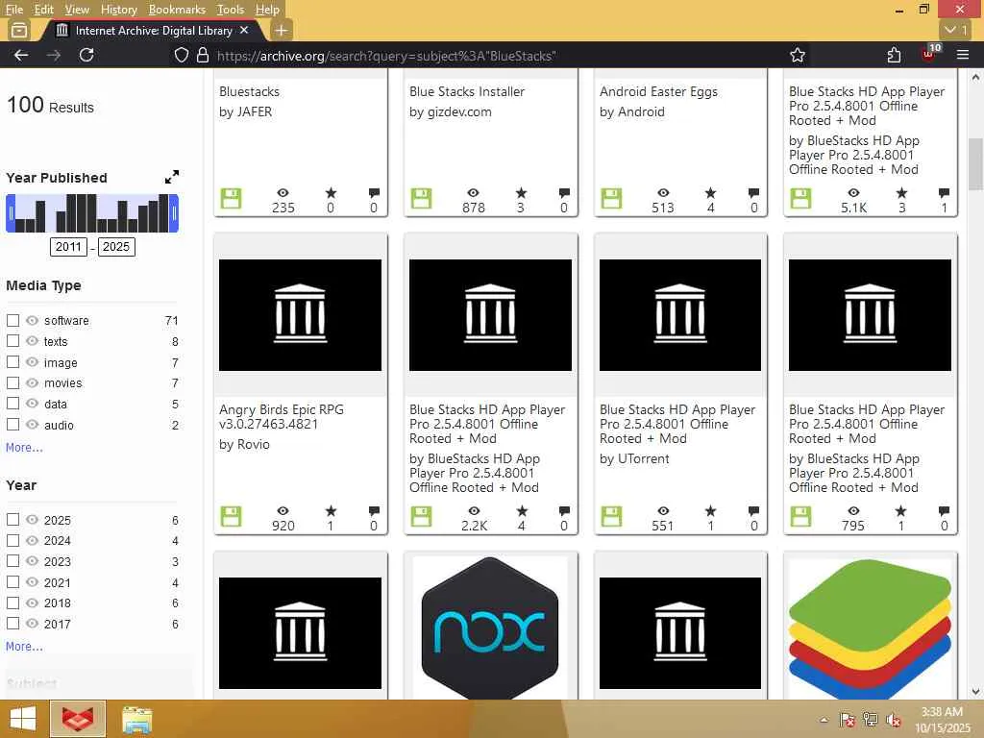
Task: Open the Firefox hamburger menu
Action: pos(963,55)
